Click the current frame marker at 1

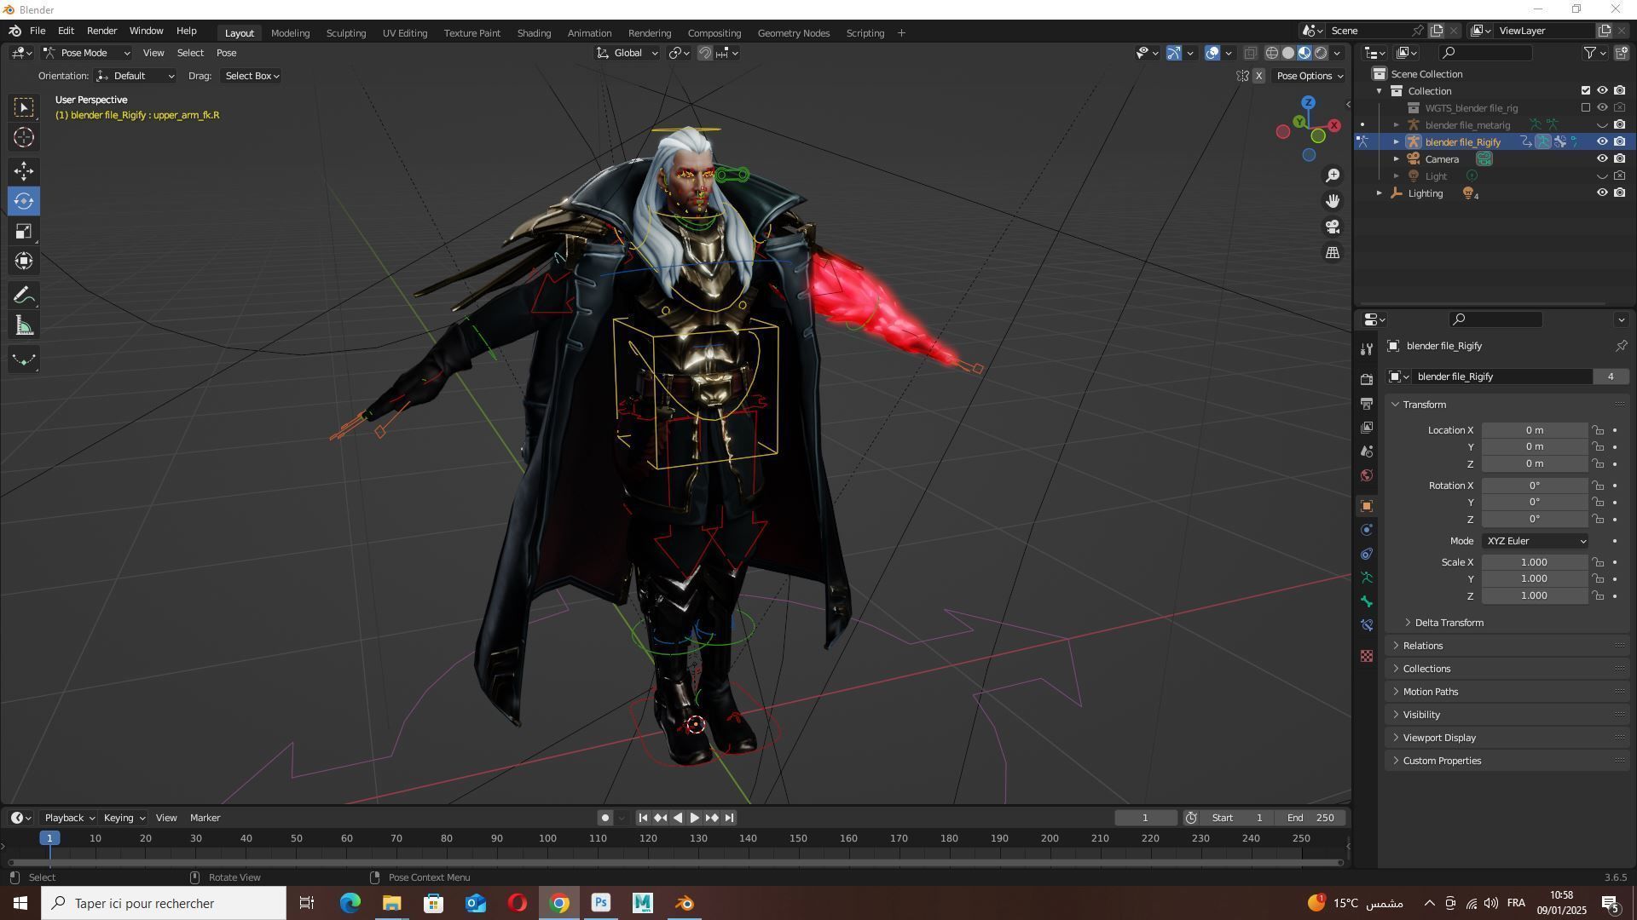click(50, 839)
